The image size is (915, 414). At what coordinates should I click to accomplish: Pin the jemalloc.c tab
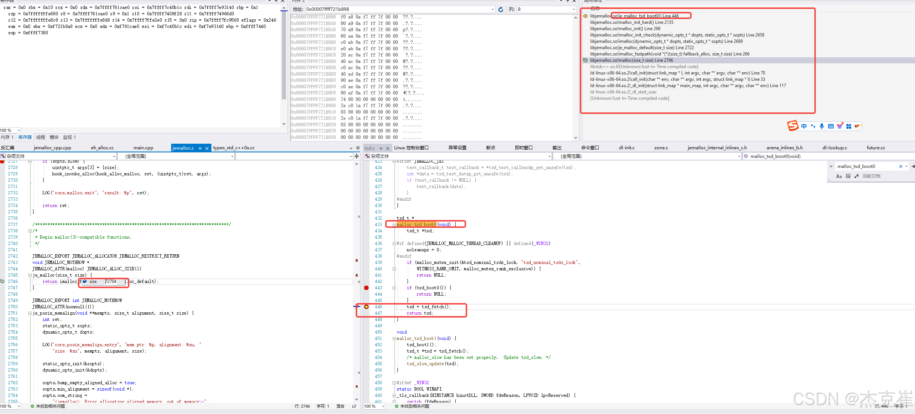point(200,148)
